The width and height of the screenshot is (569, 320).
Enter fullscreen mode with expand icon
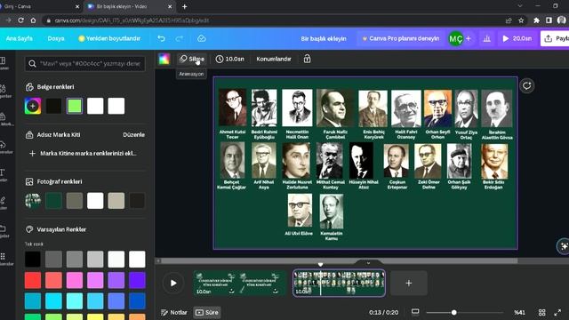(557, 312)
